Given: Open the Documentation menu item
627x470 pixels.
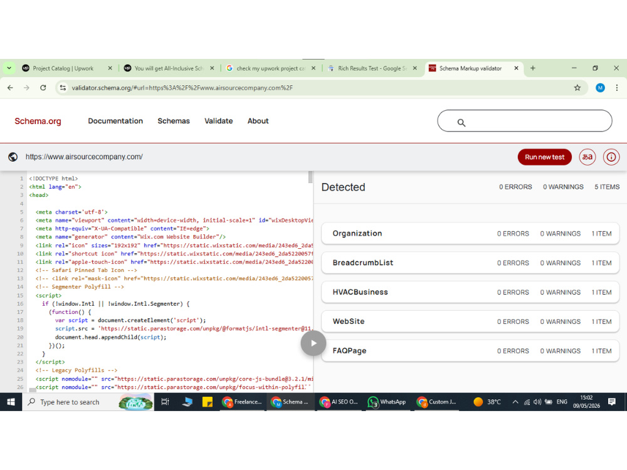Looking at the screenshot, I should point(115,121).
